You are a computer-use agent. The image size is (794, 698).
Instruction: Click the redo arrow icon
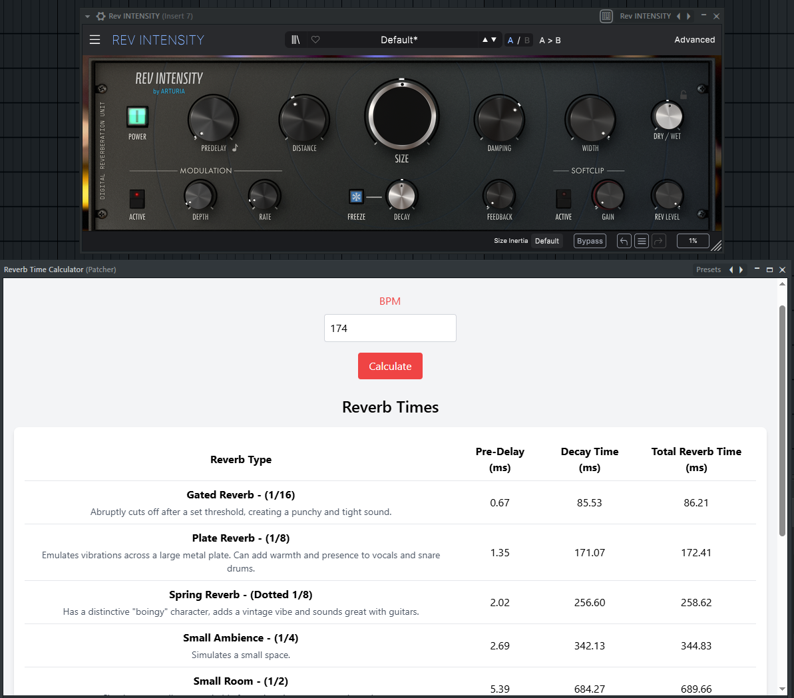pyautogui.click(x=659, y=241)
